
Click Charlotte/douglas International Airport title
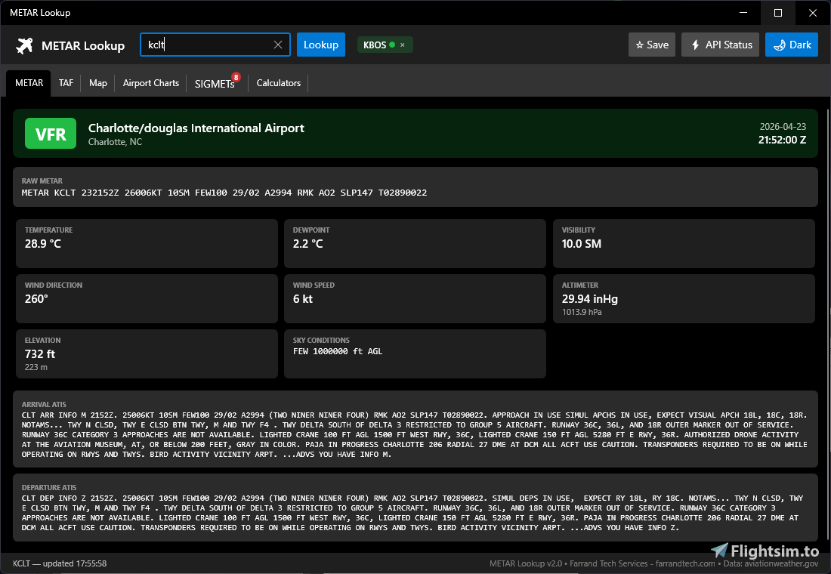tap(196, 128)
